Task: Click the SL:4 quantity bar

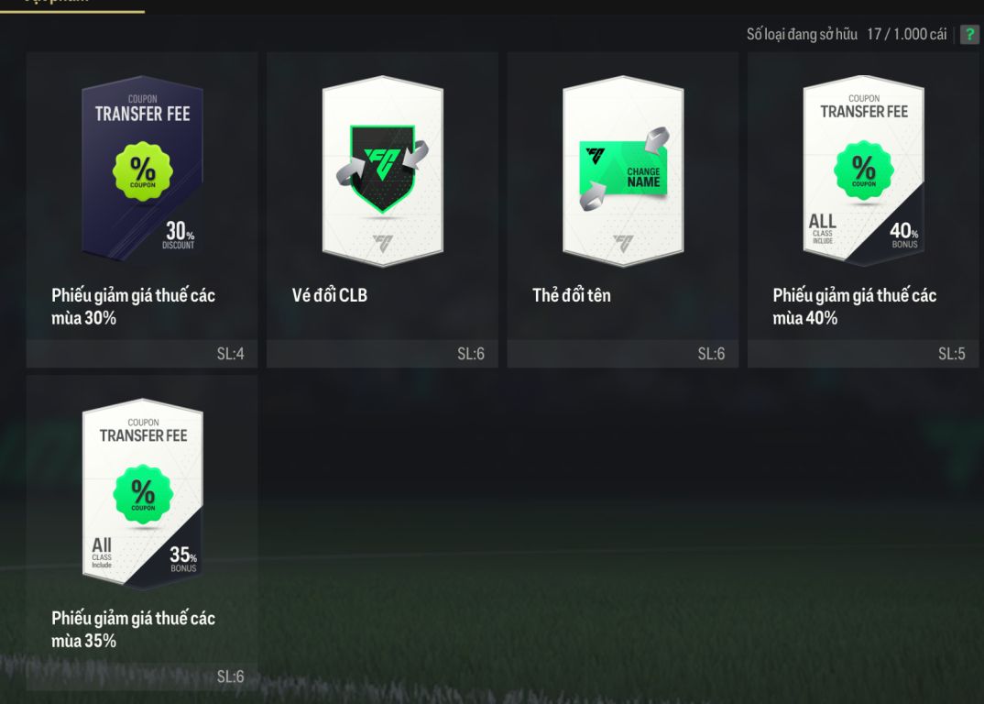Action: pyautogui.click(x=142, y=354)
